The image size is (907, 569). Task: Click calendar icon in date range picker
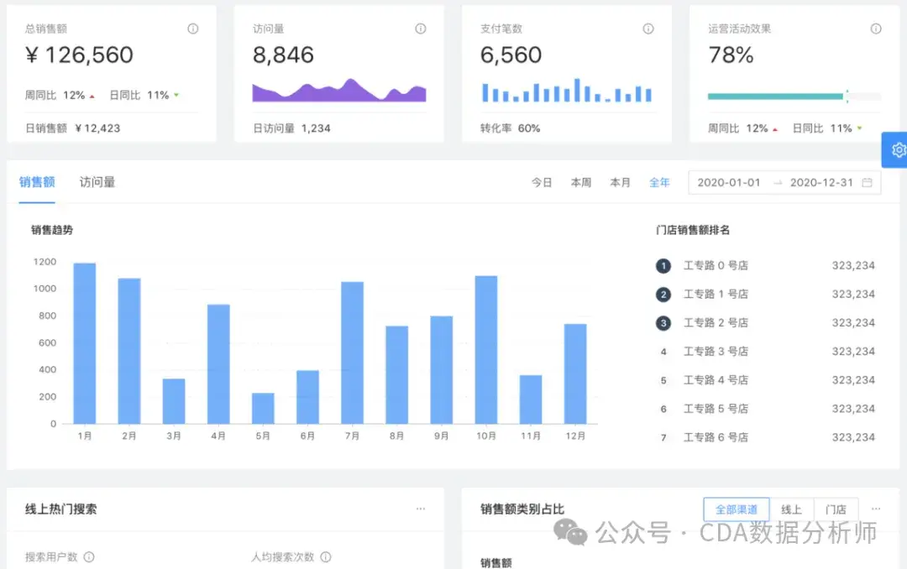pos(867,183)
